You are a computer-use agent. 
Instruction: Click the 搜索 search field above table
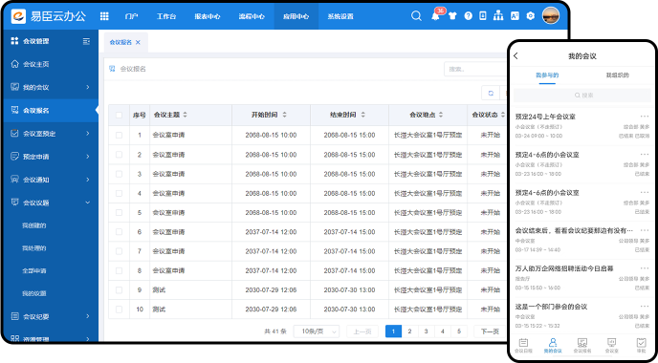(476, 69)
